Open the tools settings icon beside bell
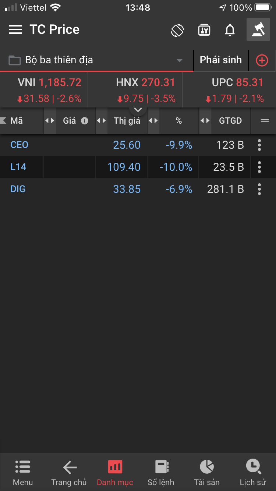 pyautogui.click(x=204, y=30)
